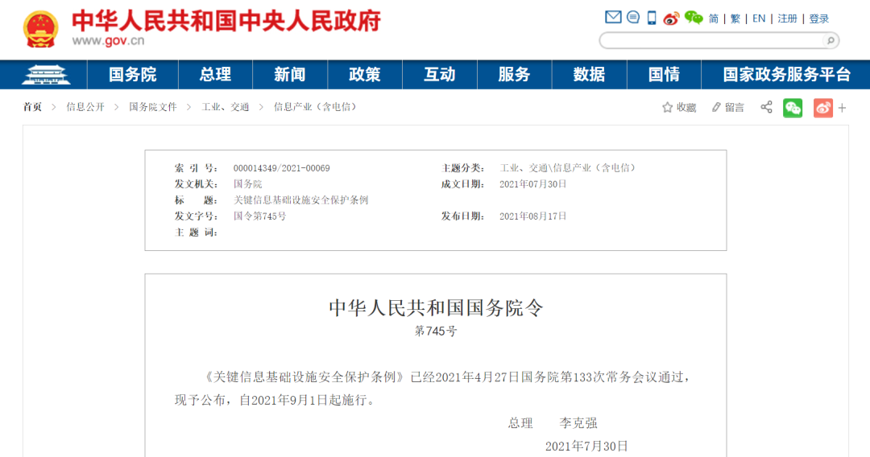This screenshot has width=870, height=457.
Task: Click the 首页 breadcrumb
Action: [x=32, y=107]
